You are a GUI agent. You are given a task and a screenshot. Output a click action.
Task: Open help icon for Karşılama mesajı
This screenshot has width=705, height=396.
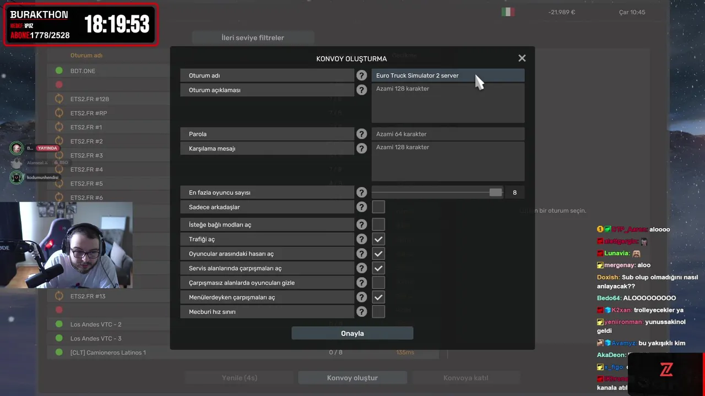(361, 148)
